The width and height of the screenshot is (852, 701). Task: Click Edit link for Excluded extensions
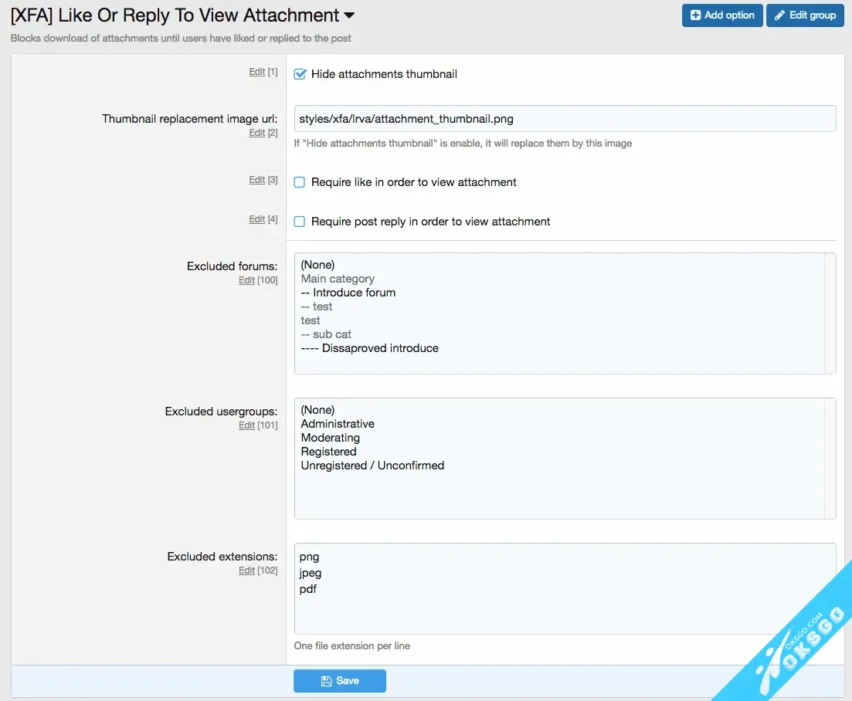coord(246,571)
